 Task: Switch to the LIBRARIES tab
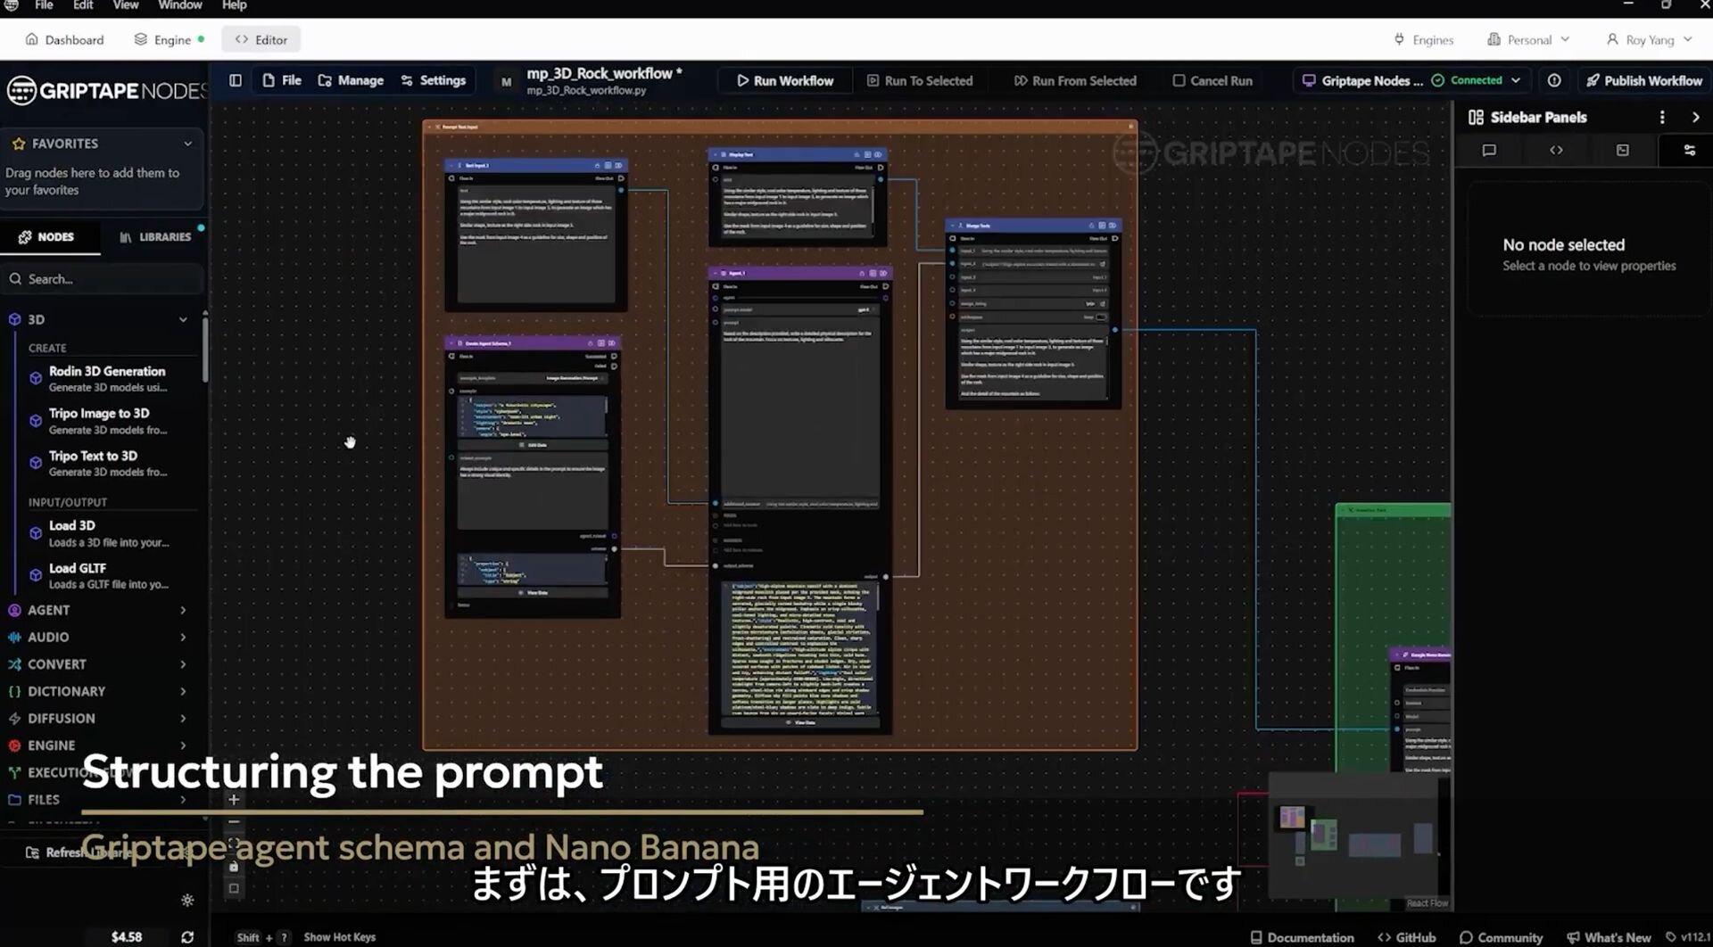pyautogui.click(x=155, y=236)
